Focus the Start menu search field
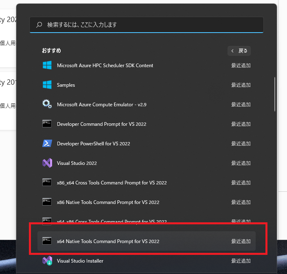The width and height of the screenshot is (287, 274). pyautogui.click(x=147, y=25)
